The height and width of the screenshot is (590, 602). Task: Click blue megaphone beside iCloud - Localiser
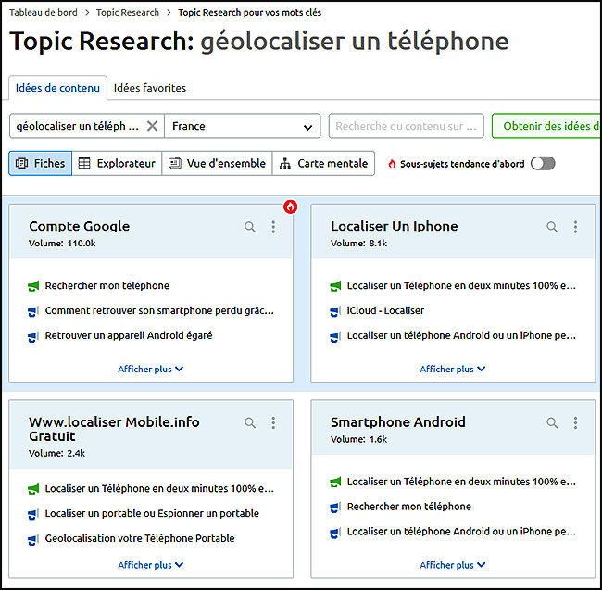tap(335, 311)
